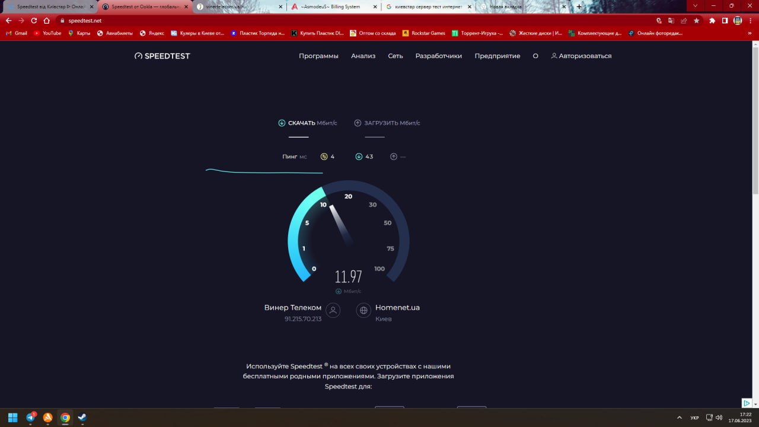The height and width of the screenshot is (427, 759).
Task: Open the taskbar clock and date
Action: [741, 418]
